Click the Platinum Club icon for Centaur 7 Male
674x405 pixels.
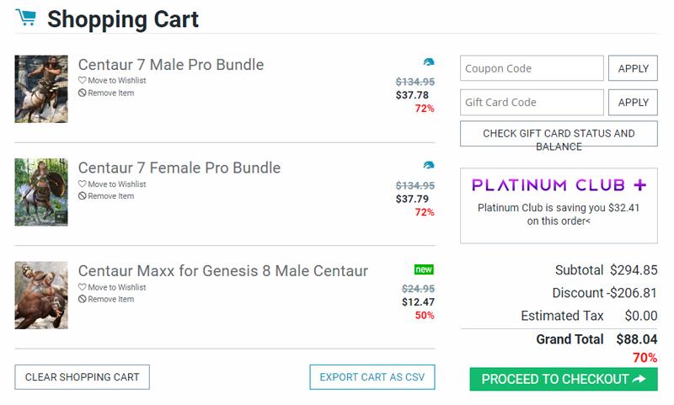click(x=429, y=62)
